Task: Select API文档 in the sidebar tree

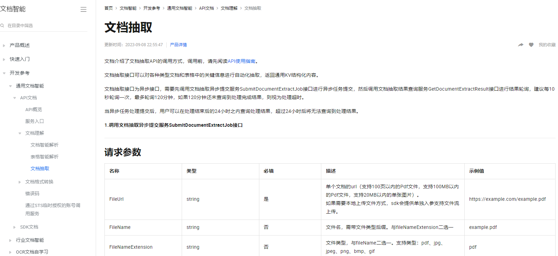Action: [x=29, y=98]
